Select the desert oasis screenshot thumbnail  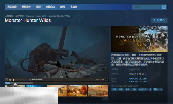98,91
